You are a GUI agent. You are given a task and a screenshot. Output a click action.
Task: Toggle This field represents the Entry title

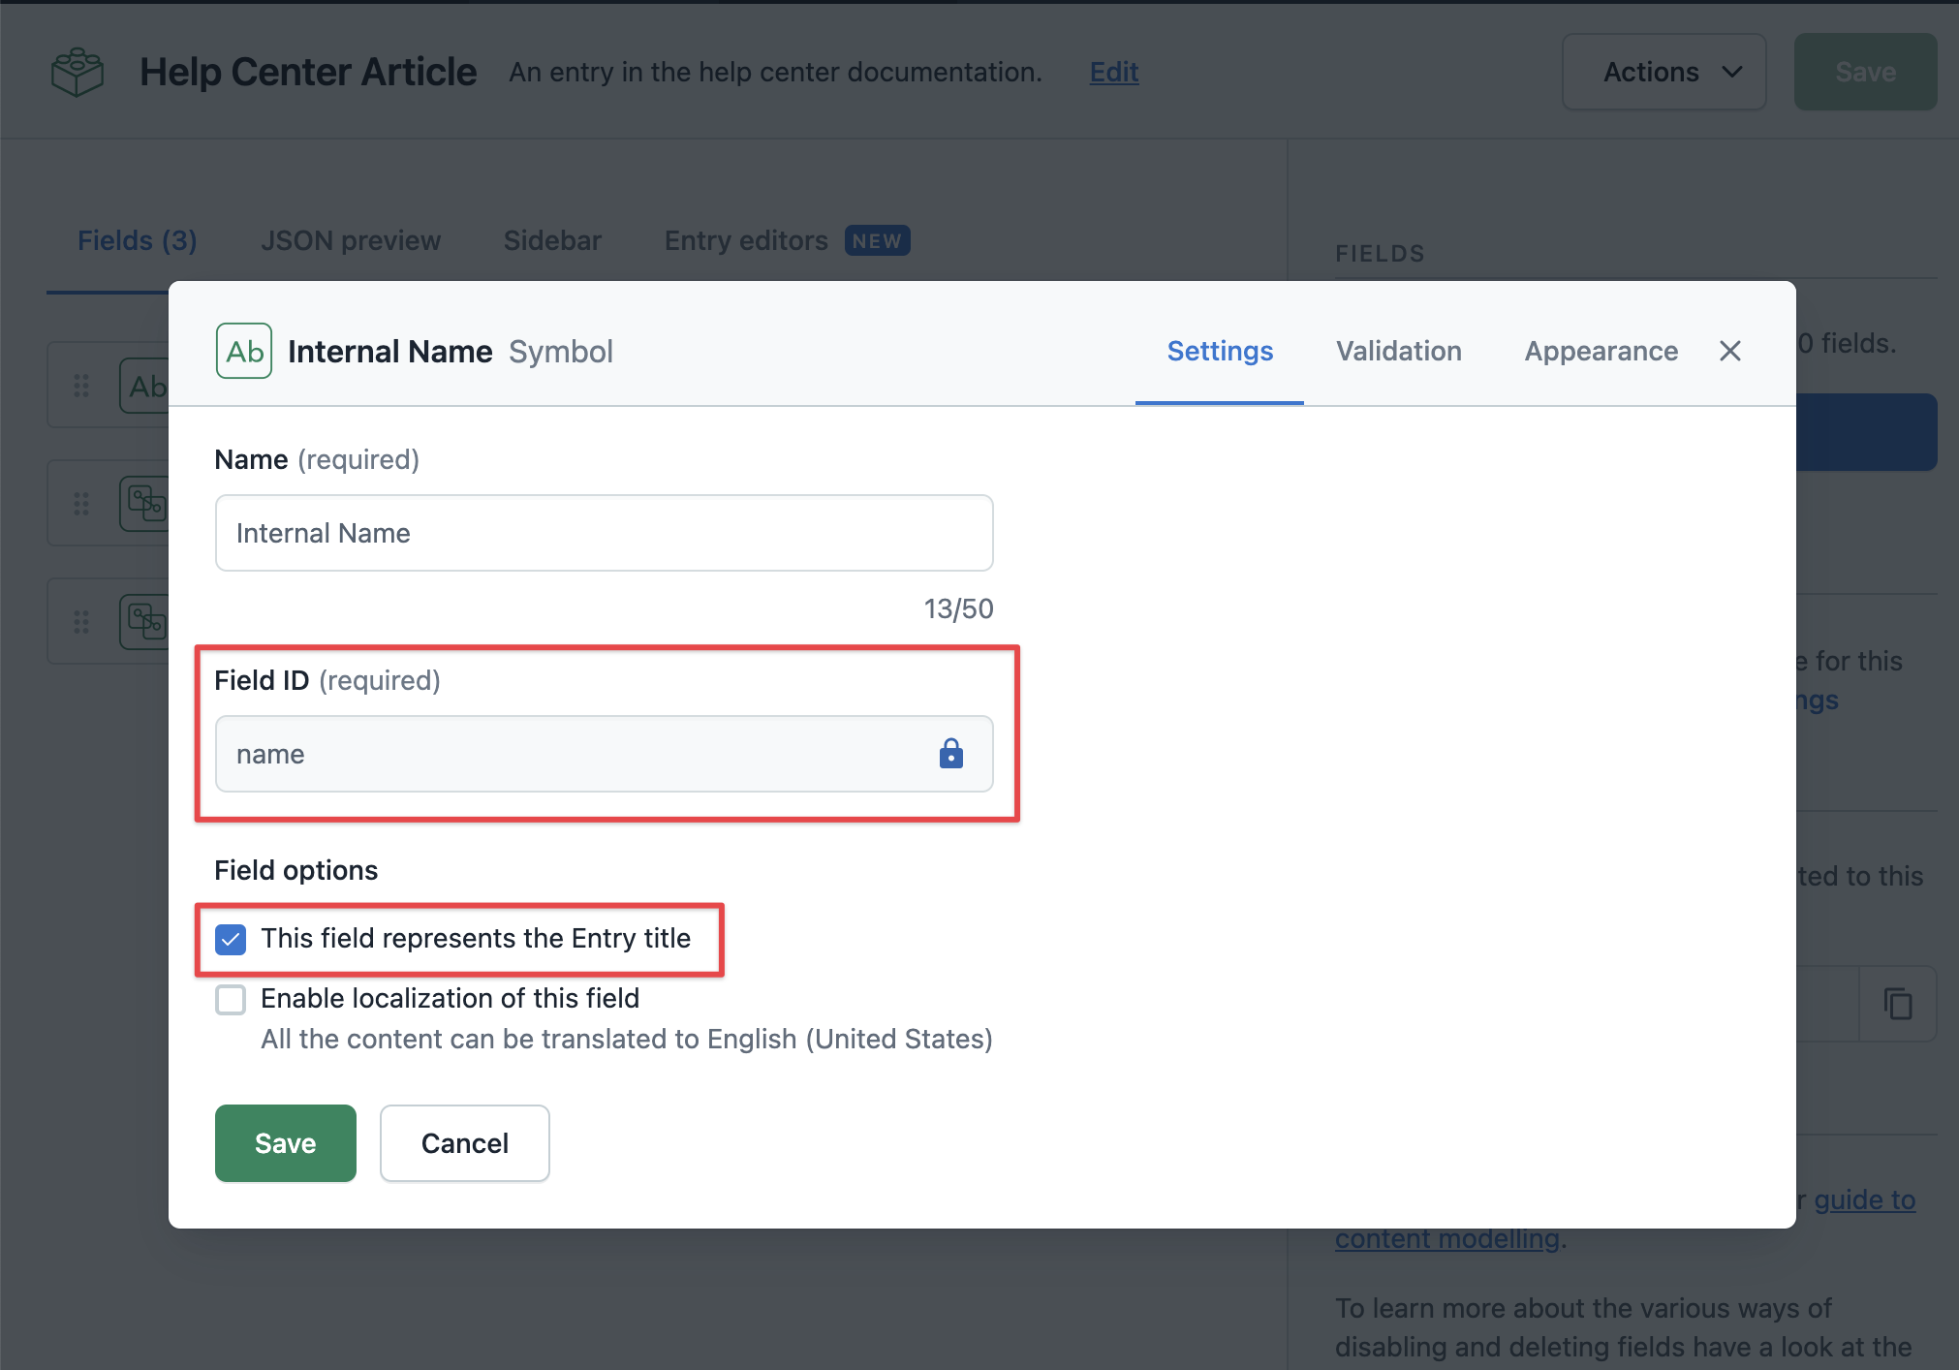tap(231, 937)
